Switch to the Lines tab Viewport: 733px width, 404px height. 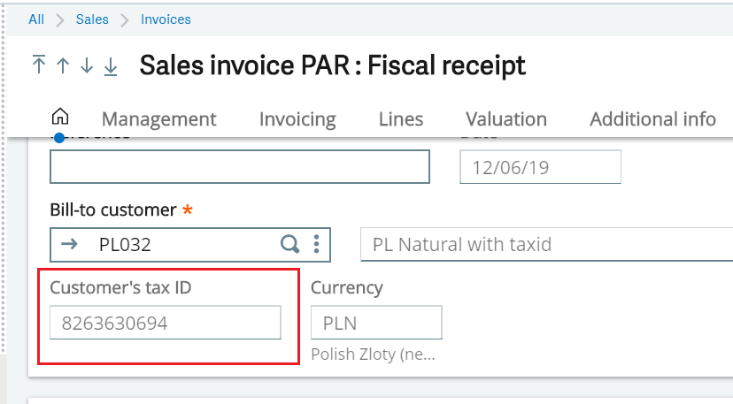click(401, 119)
